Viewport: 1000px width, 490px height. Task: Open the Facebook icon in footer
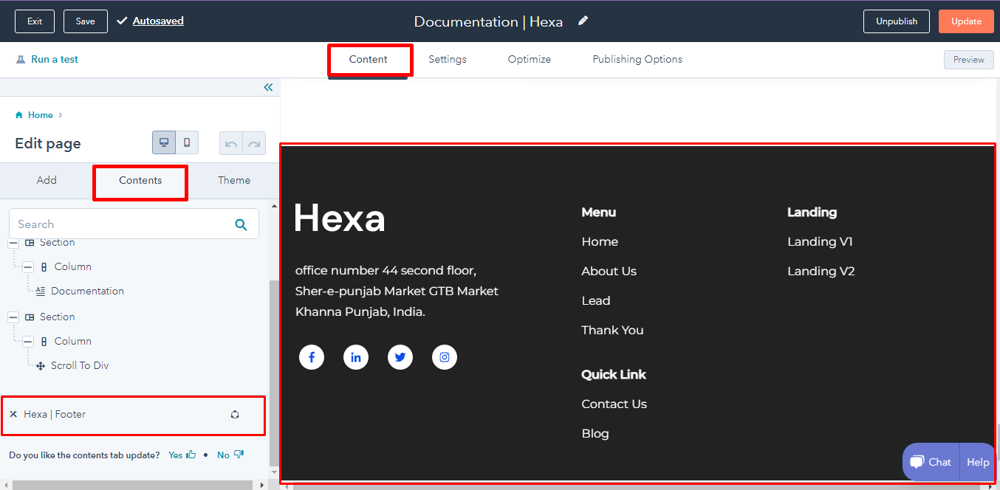(x=312, y=357)
